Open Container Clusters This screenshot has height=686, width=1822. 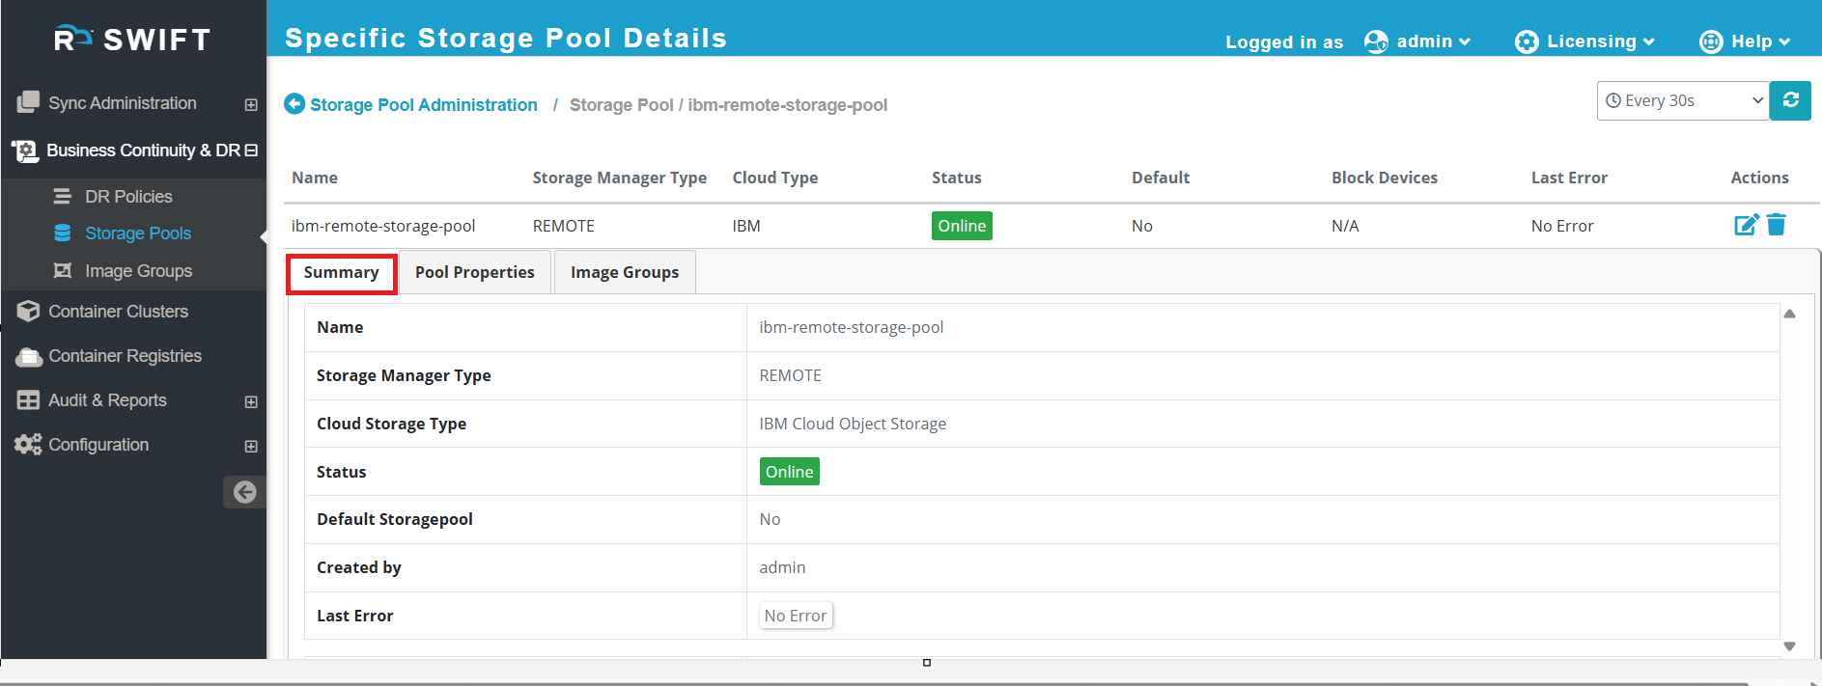(118, 312)
